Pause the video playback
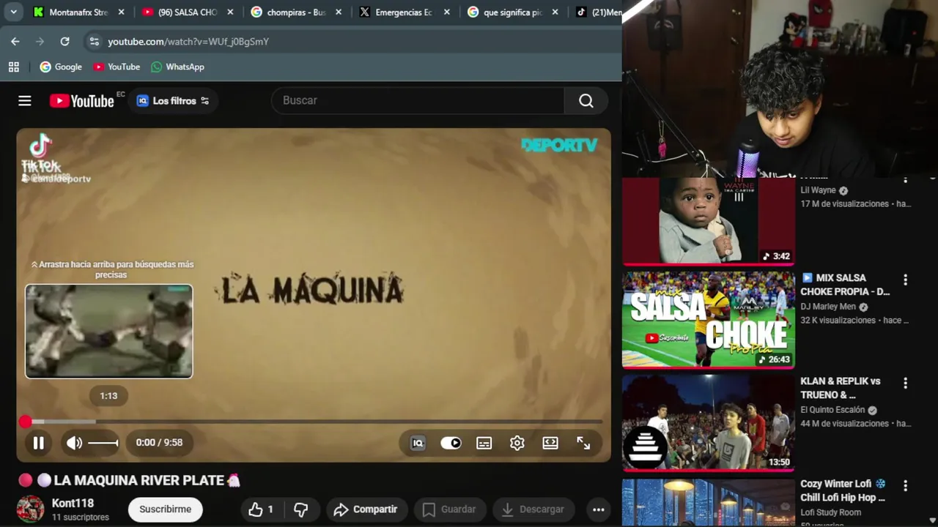This screenshot has height=527, width=938. (x=39, y=443)
